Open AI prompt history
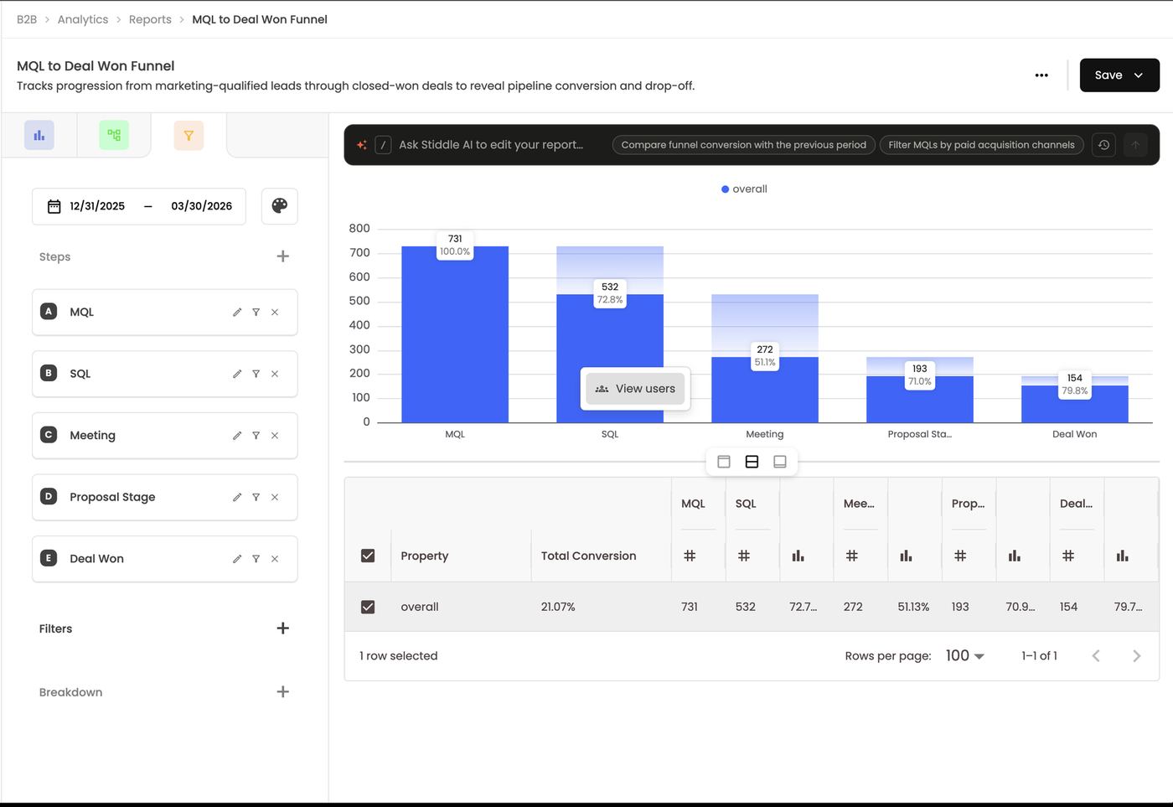The height and width of the screenshot is (807, 1173). click(x=1103, y=145)
